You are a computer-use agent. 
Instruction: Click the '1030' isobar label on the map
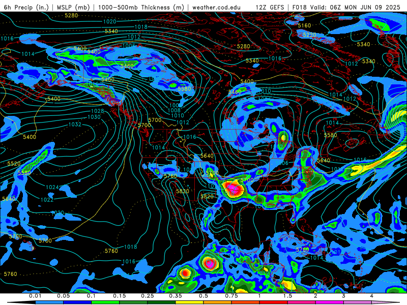(94, 117)
